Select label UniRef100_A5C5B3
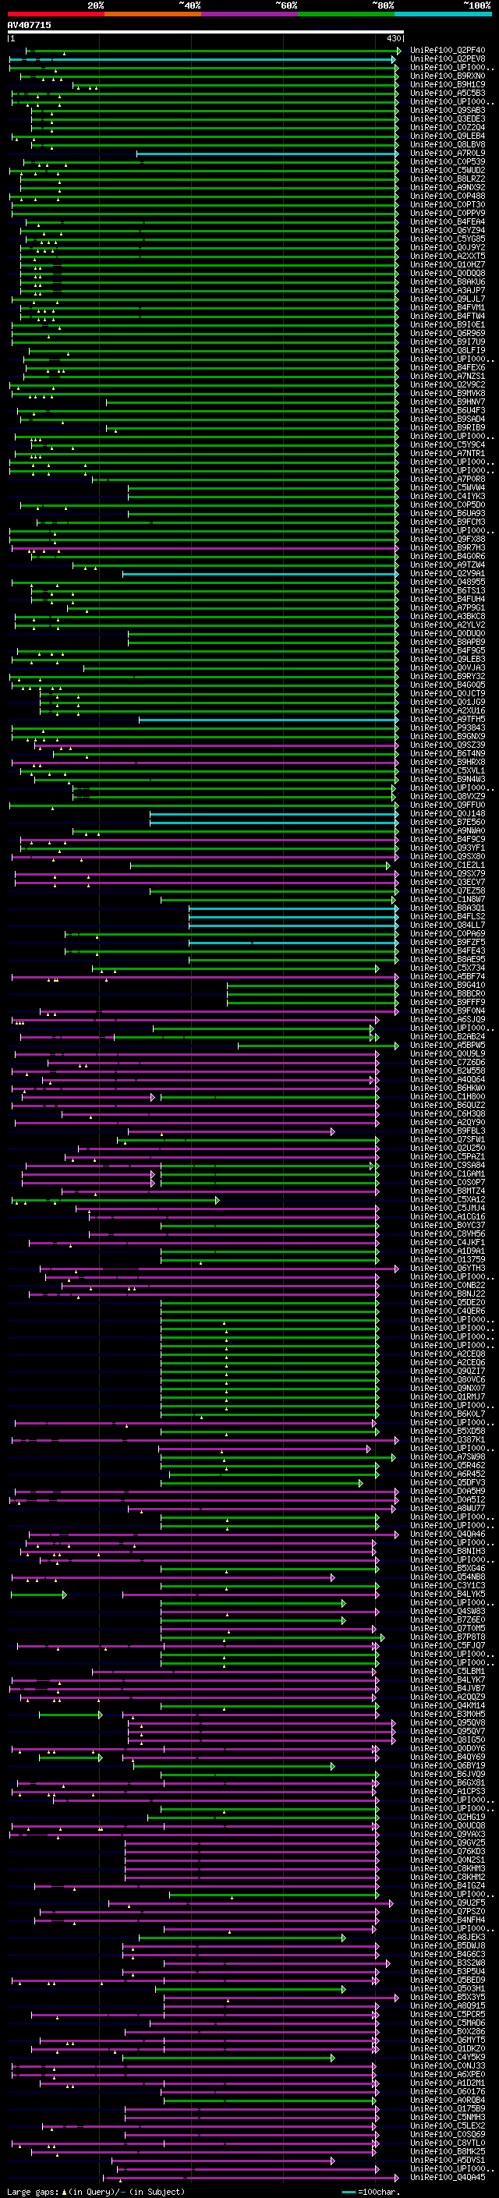The height and width of the screenshot is (2198, 499). pos(448,93)
